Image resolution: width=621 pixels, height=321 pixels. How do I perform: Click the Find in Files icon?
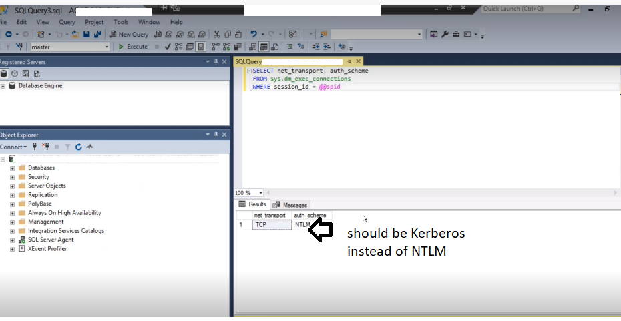tap(323, 35)
